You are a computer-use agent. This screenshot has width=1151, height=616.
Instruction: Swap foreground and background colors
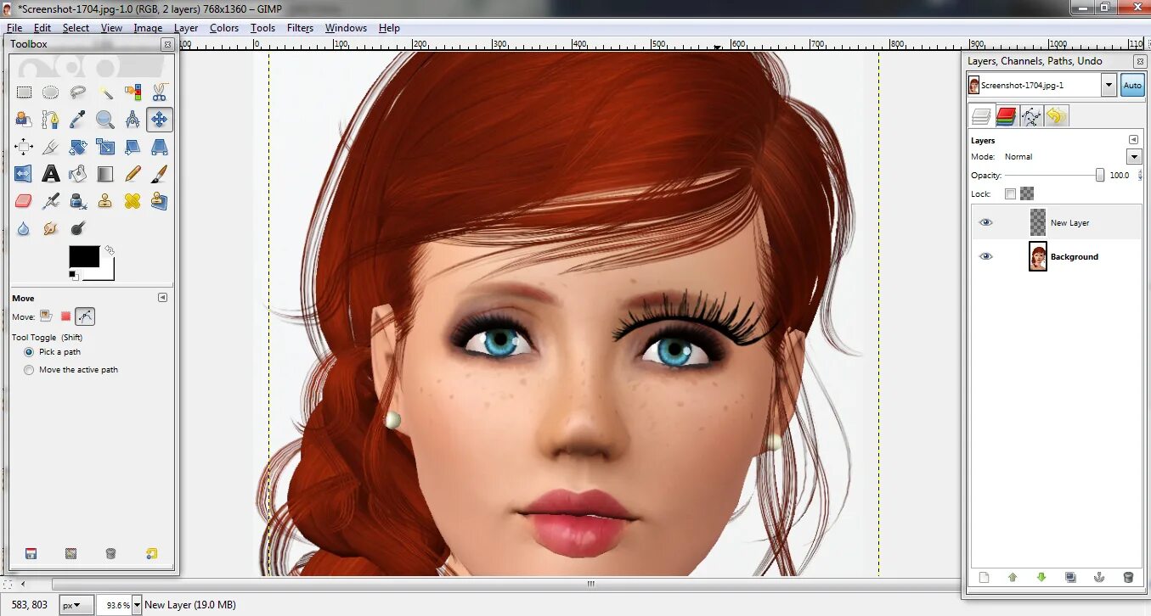(x=109, y=250)
